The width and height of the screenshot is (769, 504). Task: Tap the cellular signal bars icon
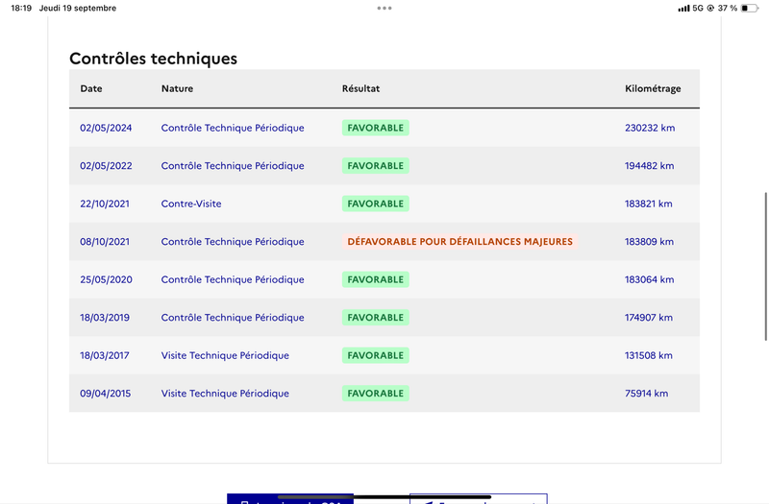point(683,9)
